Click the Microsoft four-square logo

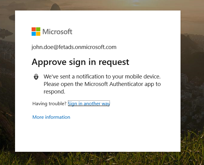click(36, 32)
